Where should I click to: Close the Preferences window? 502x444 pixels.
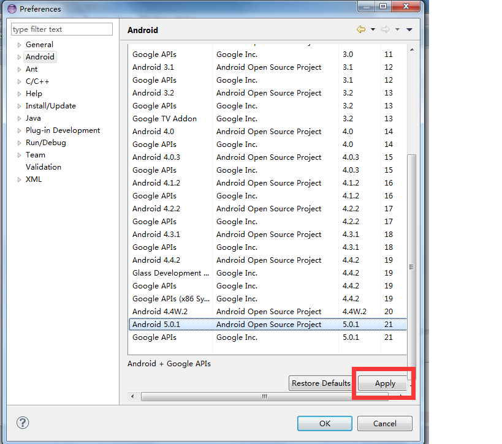tap(406, 6)
